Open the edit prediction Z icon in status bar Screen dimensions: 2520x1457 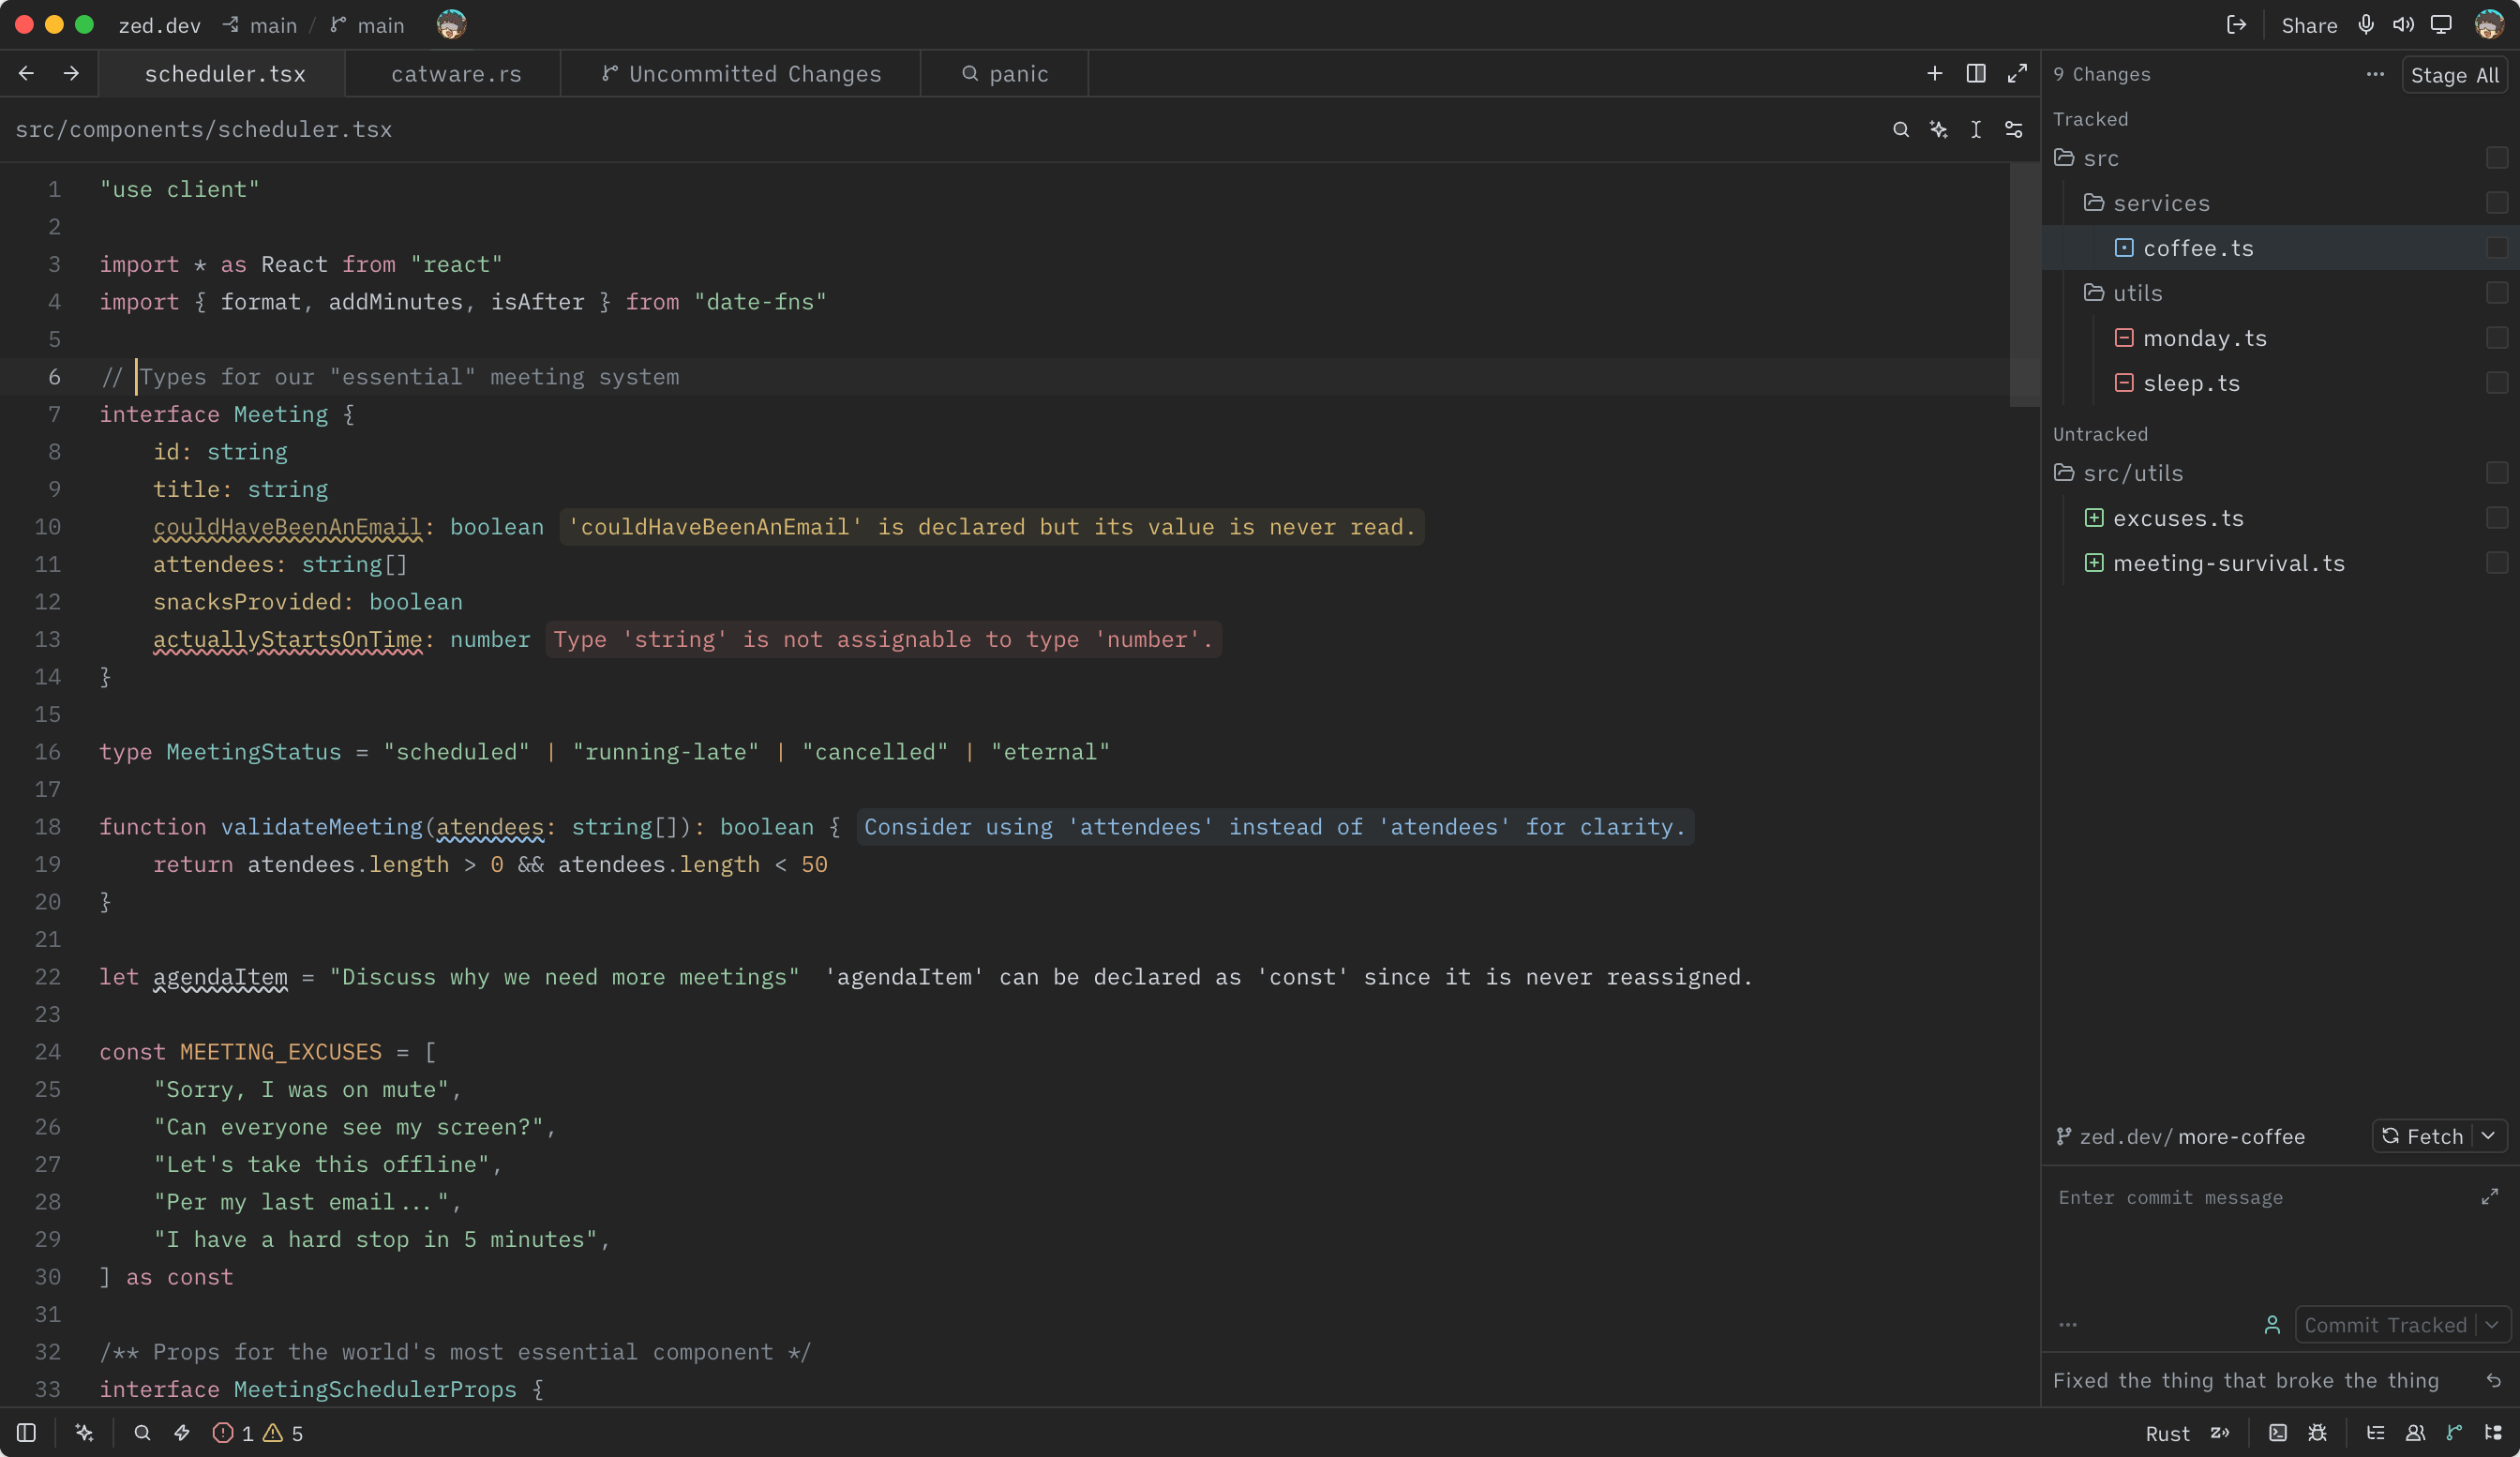pyautogui.click(x=2219, y=1432)
